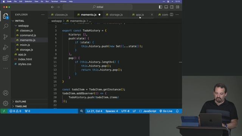
Task: Open the Explorer view icon
Action: [6, 16]
